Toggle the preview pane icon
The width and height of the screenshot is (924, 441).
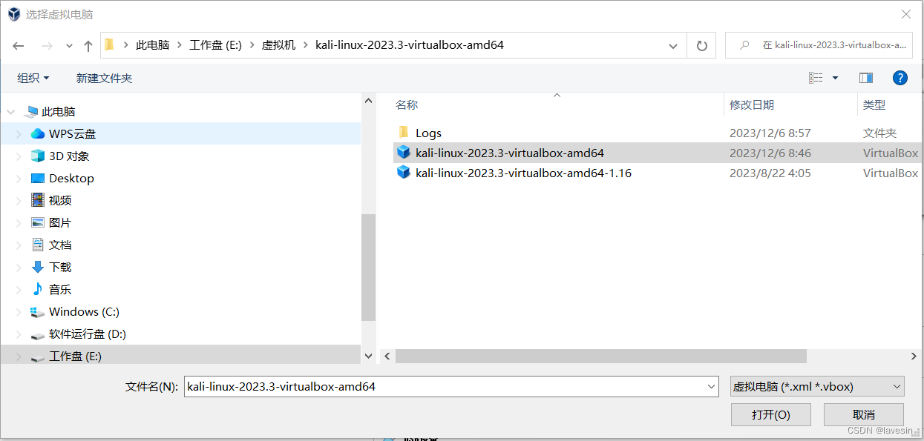(865, 77)
